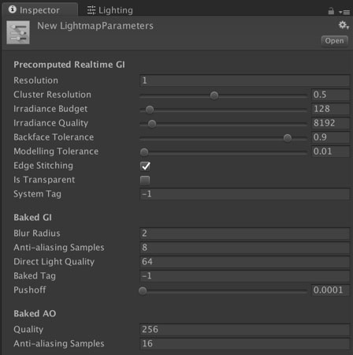Click the Inspector lock icon
The width and height of the screenshot is (353, 355).
click(331, 11)
